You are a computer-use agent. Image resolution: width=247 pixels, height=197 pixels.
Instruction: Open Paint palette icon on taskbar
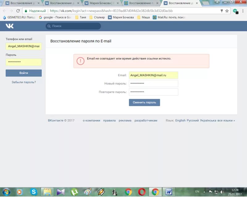tap(88, 192)
